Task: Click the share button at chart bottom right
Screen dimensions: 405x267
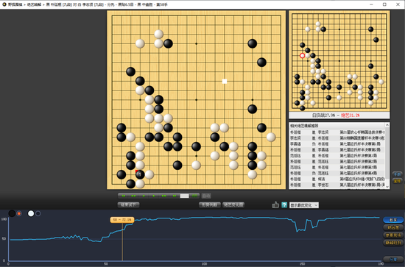Action: pyautogui.click(x=393, y=259)
